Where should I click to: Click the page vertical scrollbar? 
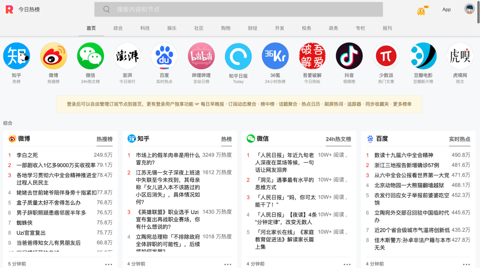(478, 12)
